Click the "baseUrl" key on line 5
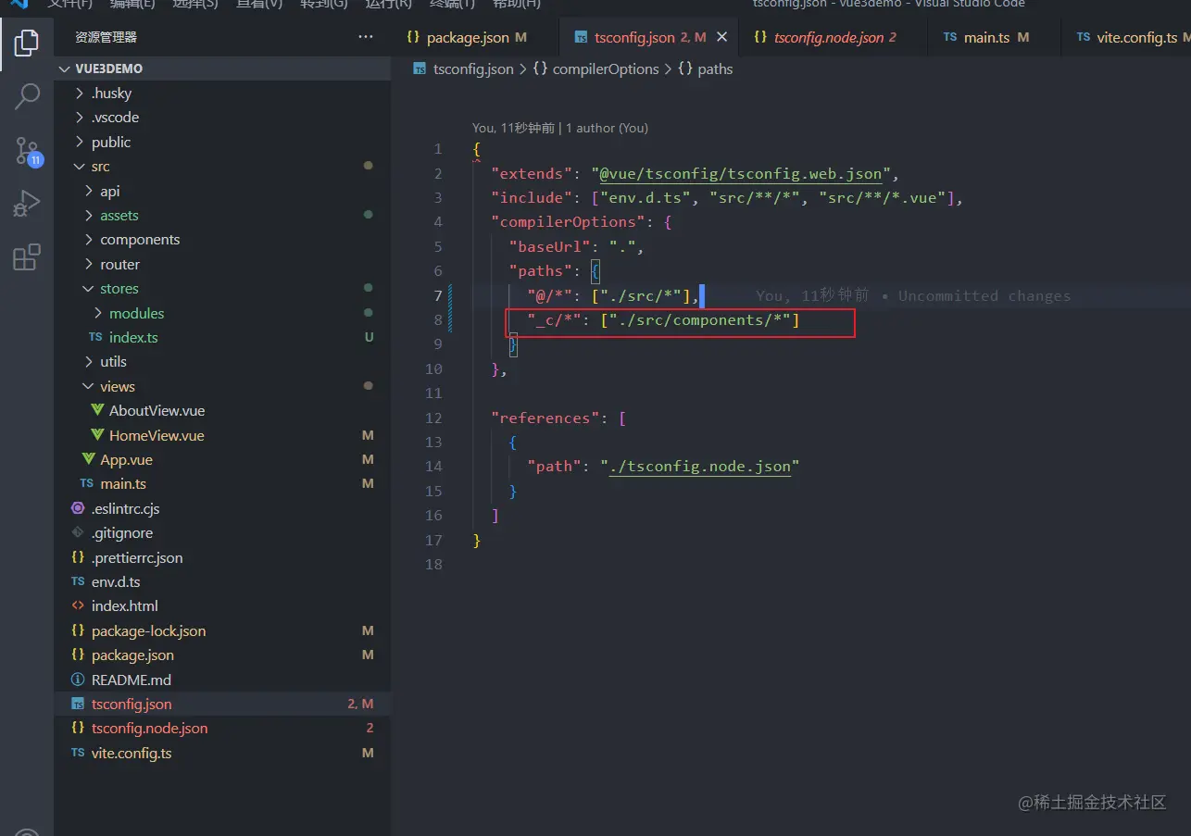 coord(549,246)
